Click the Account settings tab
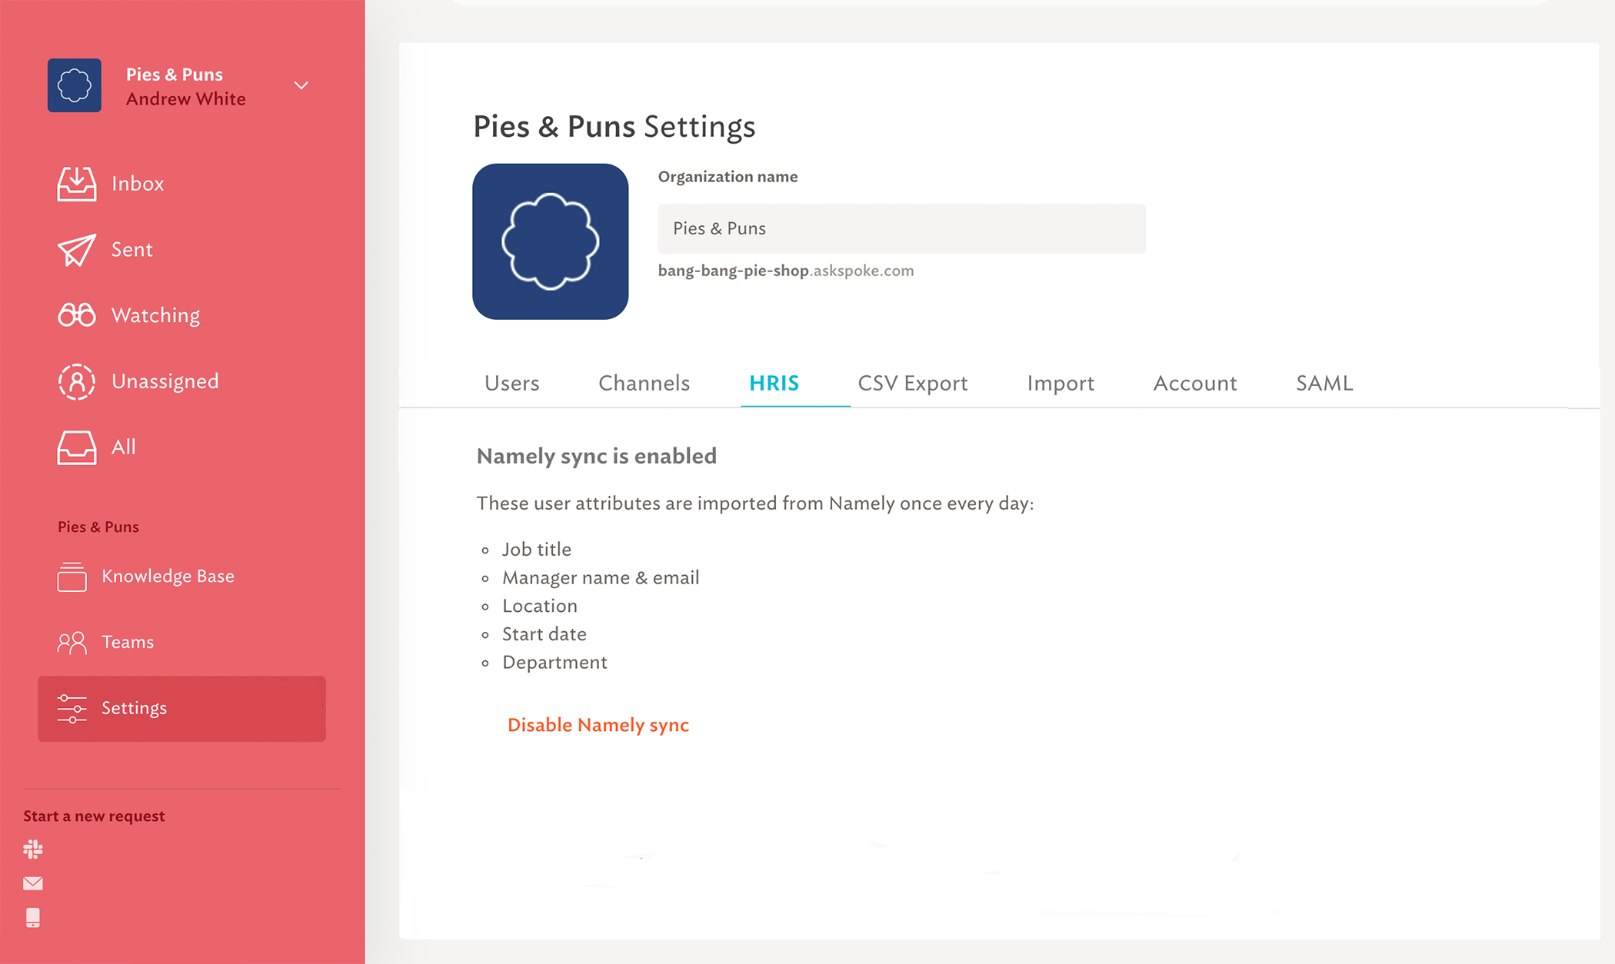Image resolution: width=1615 pixels, height=964 pixels. tap(1195, 382)
